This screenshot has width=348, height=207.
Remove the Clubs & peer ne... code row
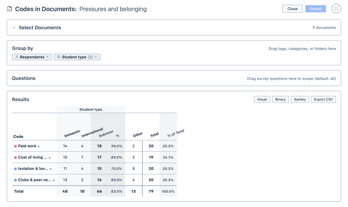53,180
